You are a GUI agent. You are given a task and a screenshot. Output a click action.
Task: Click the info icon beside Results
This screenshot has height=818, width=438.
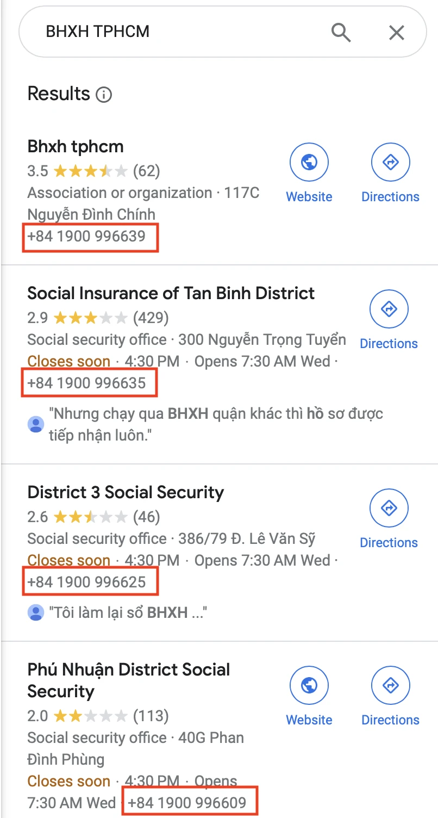pyautogui.click(x=103, y=95)
